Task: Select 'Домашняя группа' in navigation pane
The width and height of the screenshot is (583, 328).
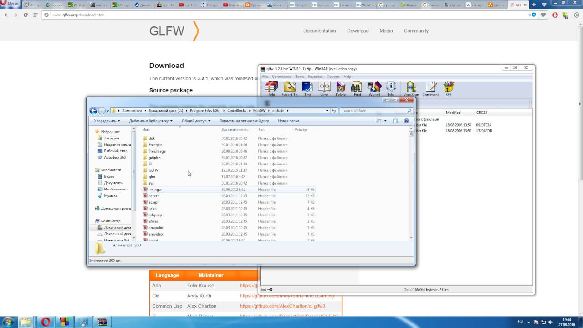Action: tap(113, 208)
